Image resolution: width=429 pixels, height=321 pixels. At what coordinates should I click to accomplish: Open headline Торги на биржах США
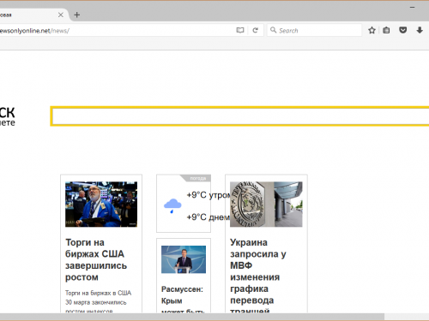click(96, 259)
